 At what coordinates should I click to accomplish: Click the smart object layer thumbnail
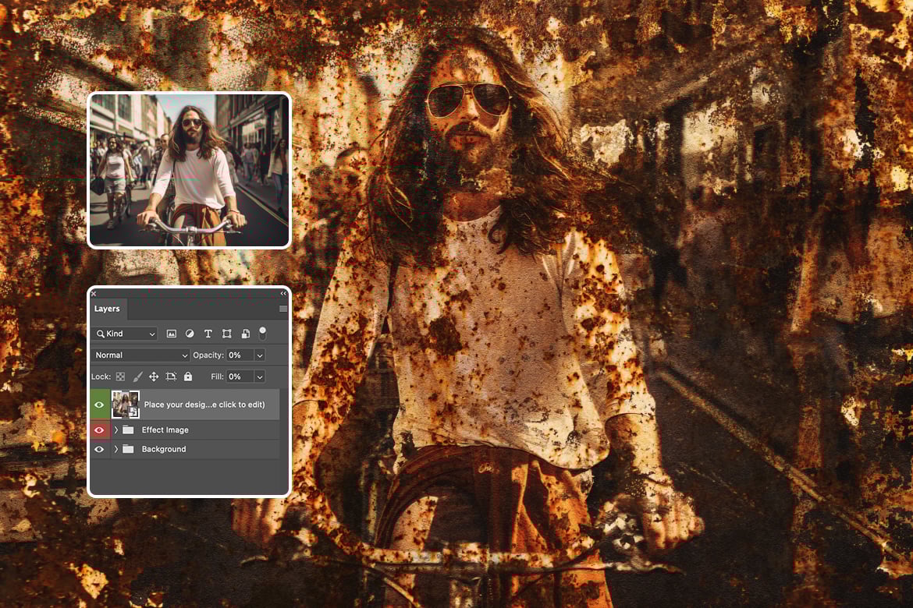pos(125,405)
